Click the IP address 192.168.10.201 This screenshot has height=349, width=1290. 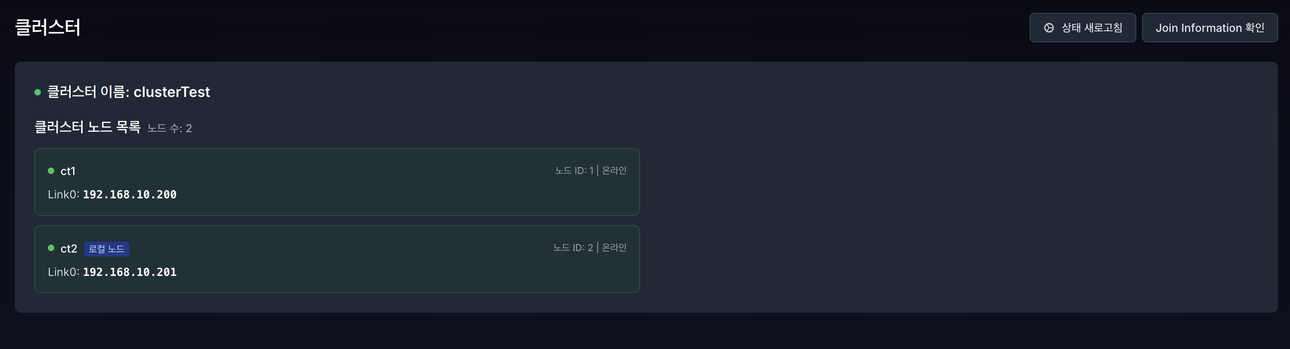(x=130, y=272)
